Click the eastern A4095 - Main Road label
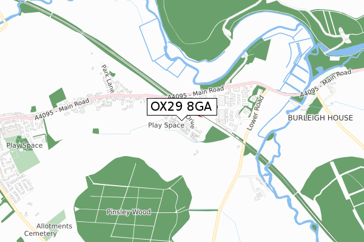The image size is (364, 242). point(325,83)
